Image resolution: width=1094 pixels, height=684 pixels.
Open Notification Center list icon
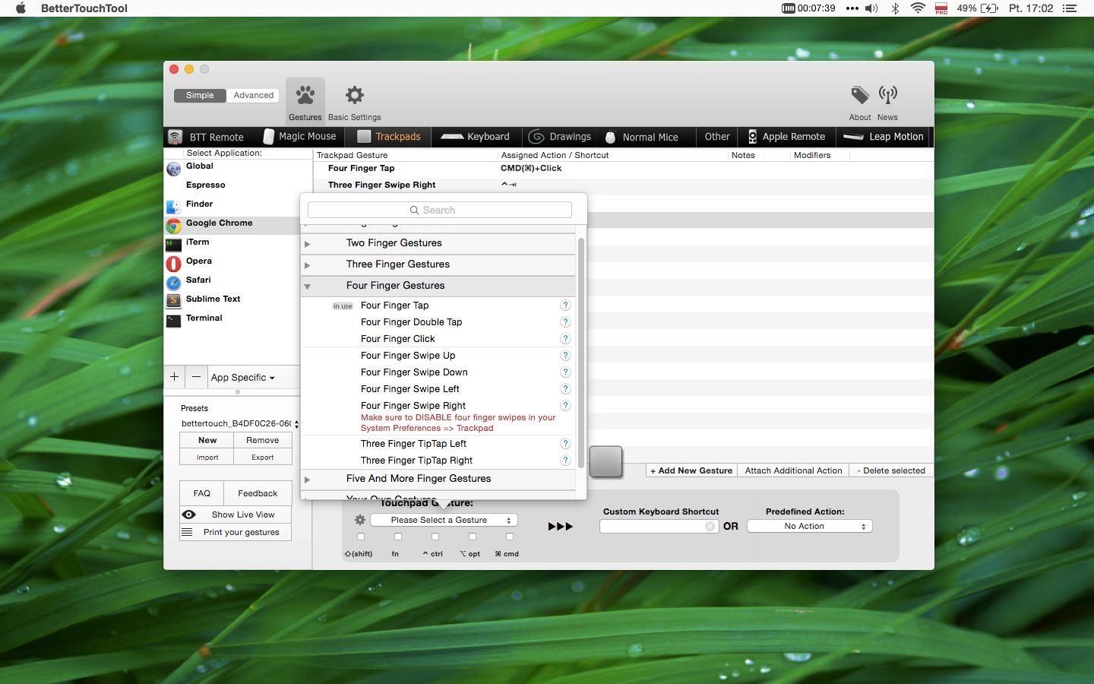tap(1070, 8)
